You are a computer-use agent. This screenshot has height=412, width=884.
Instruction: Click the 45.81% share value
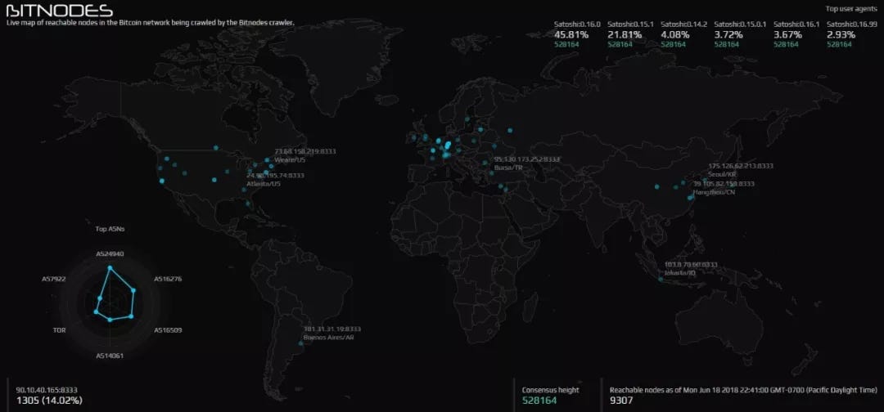point(571,35)
